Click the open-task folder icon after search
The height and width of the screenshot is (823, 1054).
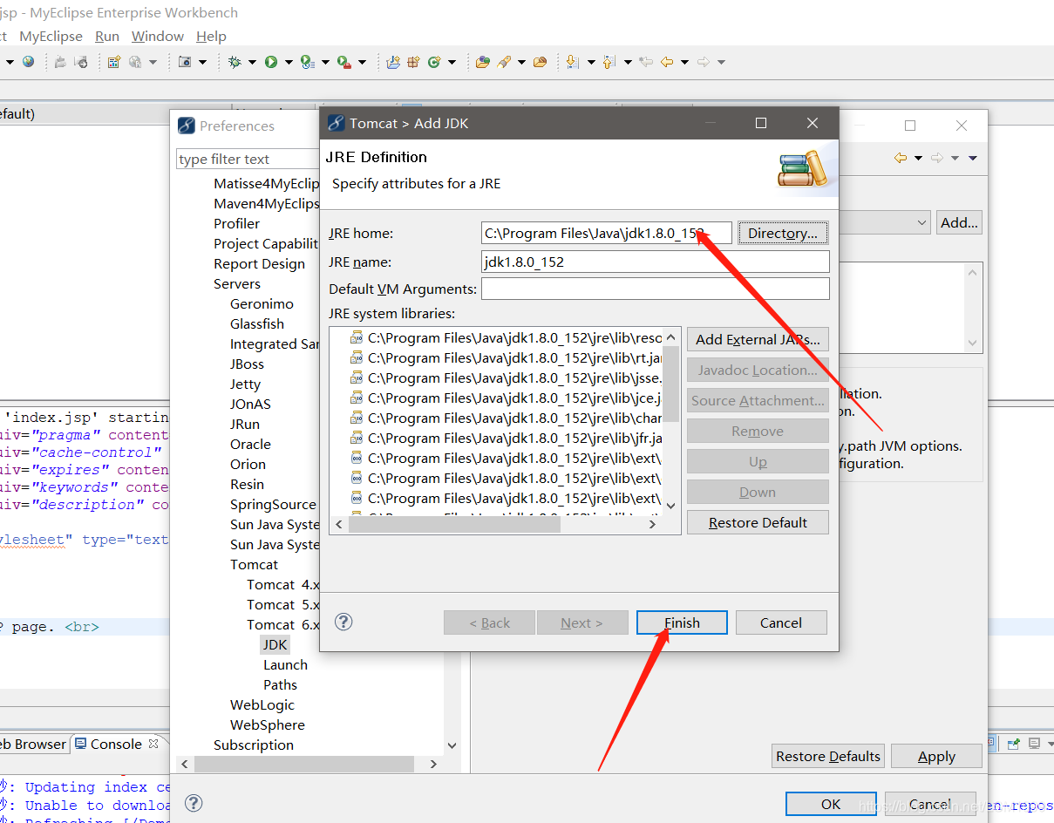540,62
